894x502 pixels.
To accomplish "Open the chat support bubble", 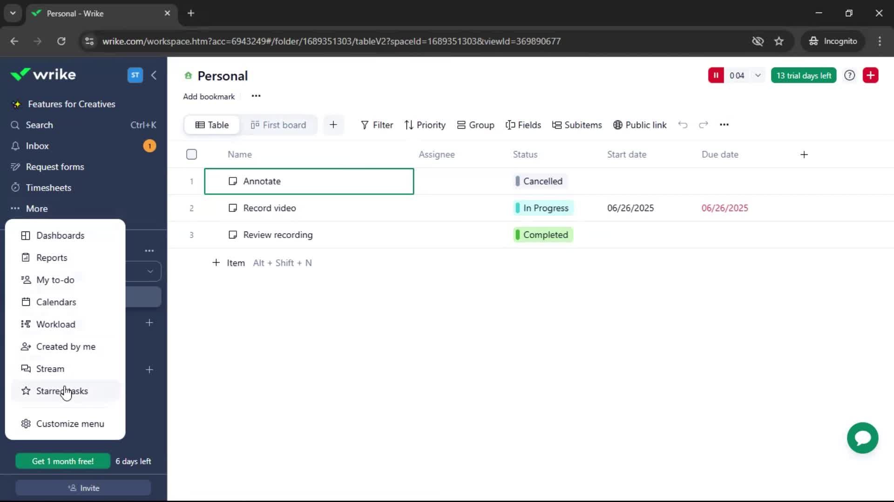I will [863, 438].
